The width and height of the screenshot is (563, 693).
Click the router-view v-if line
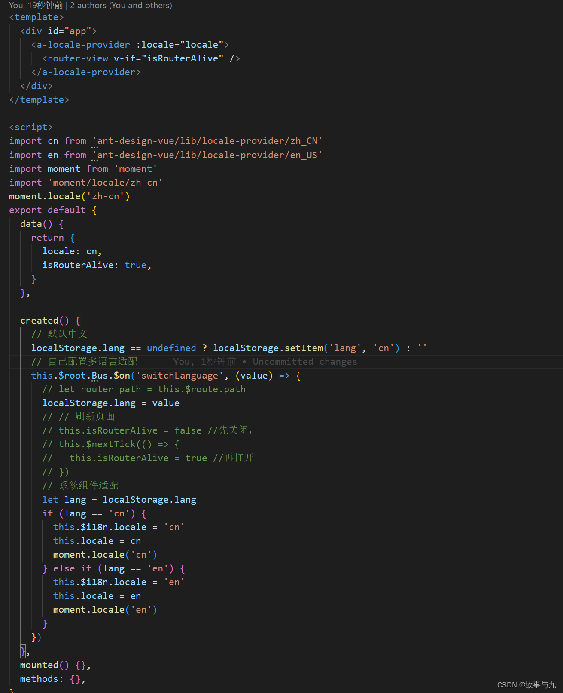point(141,59)
